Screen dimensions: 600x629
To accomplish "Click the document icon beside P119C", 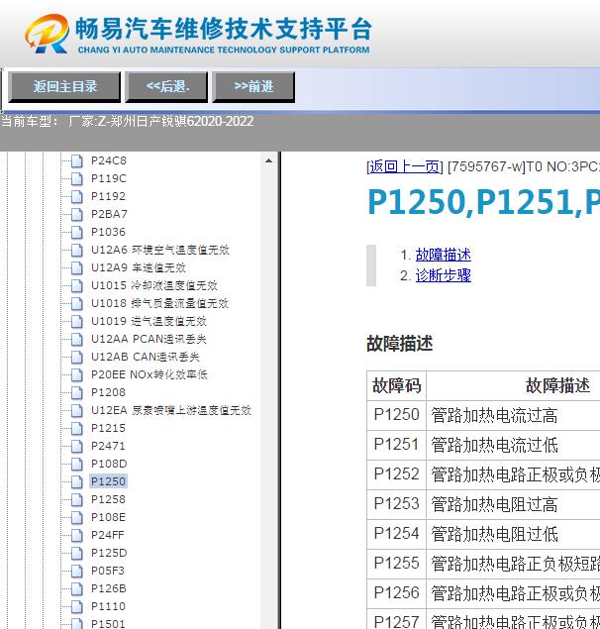I will (x=76, y=178).
